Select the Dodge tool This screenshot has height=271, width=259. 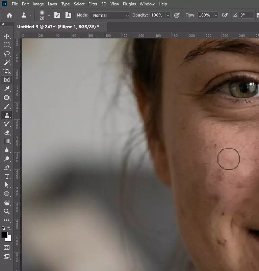(7, 159)
